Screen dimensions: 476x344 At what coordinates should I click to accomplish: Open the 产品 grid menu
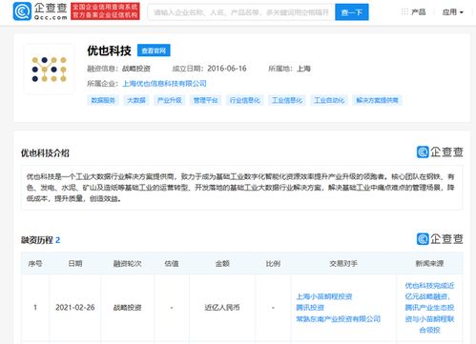(x=413, y=12)
